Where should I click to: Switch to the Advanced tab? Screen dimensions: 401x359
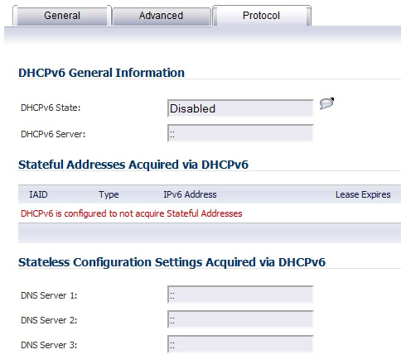point(162,16)
